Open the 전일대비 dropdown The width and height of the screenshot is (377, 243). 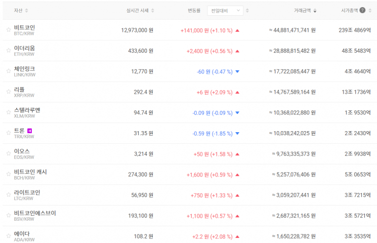point(225,11)
